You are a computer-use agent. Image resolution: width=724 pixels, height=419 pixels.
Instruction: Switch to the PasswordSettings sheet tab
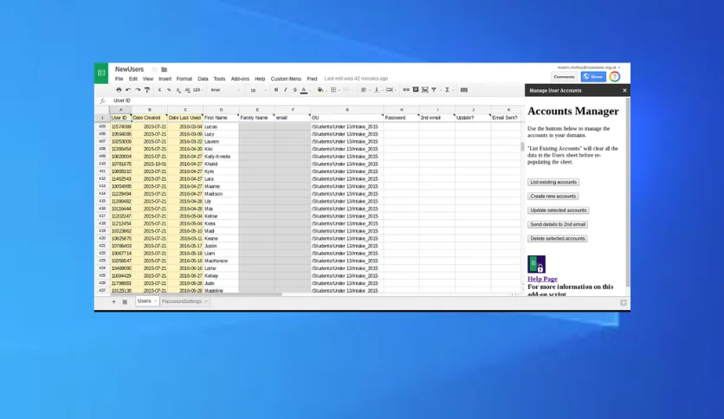coord(182,301)
